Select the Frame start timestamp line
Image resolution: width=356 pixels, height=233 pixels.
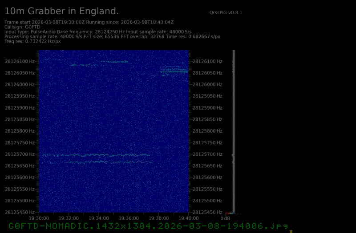(x=89, y=22)
